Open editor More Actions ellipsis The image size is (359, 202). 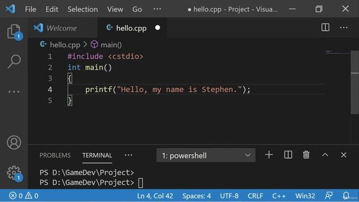tap(344, 27)
